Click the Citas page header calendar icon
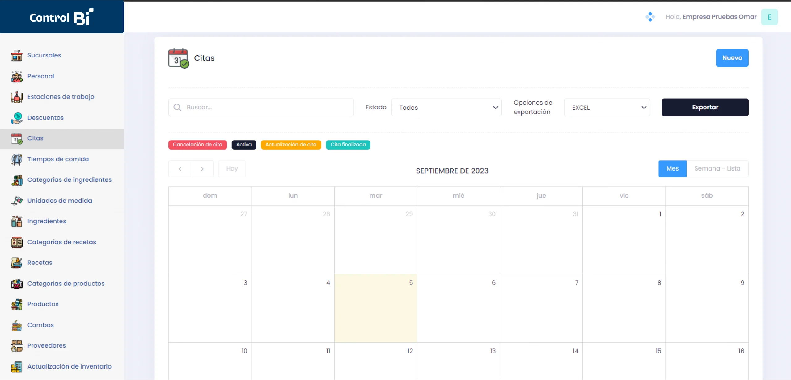This screenshot has width=791, height=380. (179, 58)
